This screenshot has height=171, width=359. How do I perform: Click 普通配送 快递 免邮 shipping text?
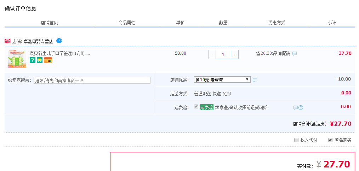pos(213,94)
